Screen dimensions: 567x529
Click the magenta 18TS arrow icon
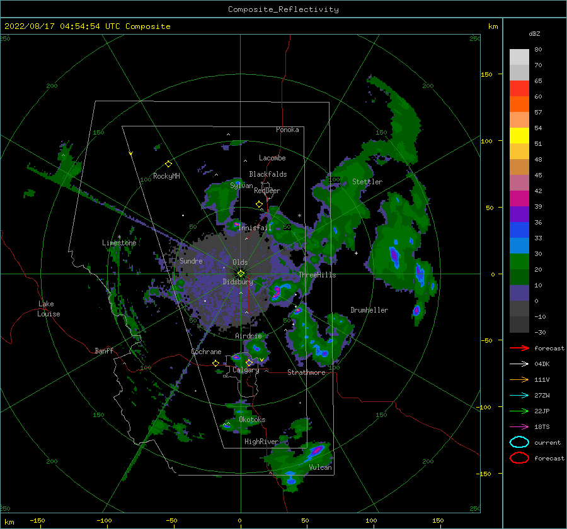point(519,427)
